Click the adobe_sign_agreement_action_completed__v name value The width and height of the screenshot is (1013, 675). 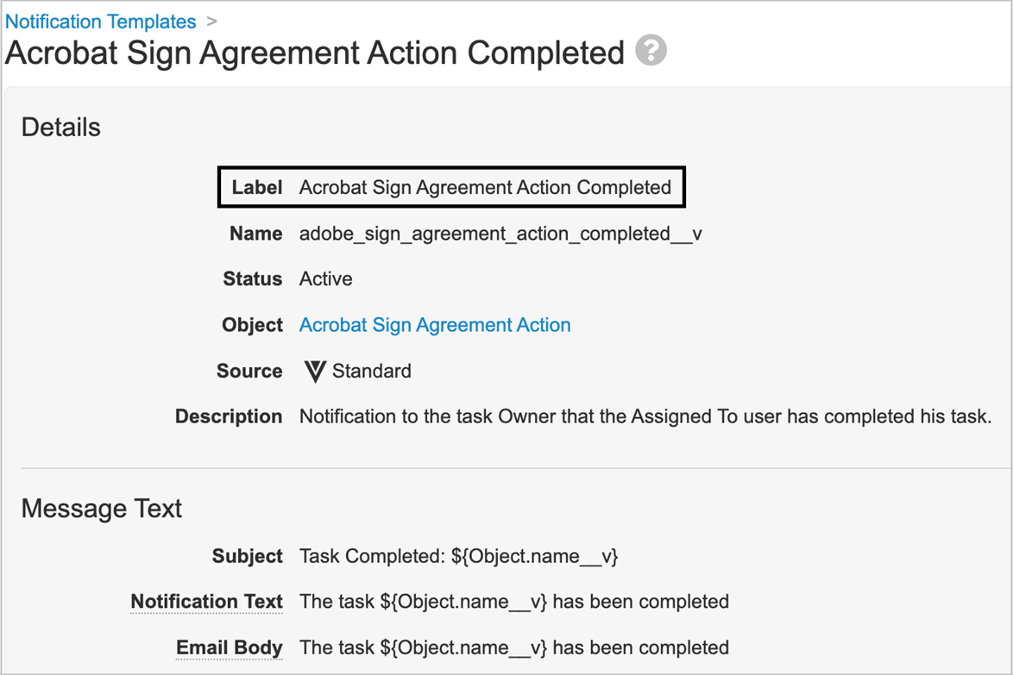point(500,234)
